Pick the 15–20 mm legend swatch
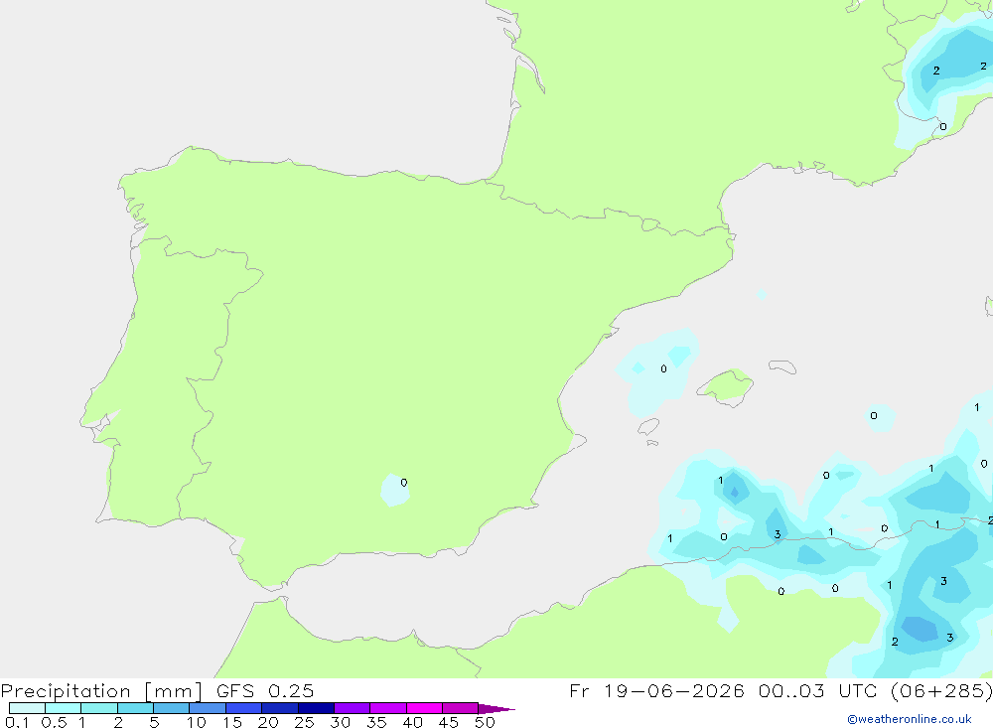The width and height of the screenshot is (993, 728). [243, 708]
